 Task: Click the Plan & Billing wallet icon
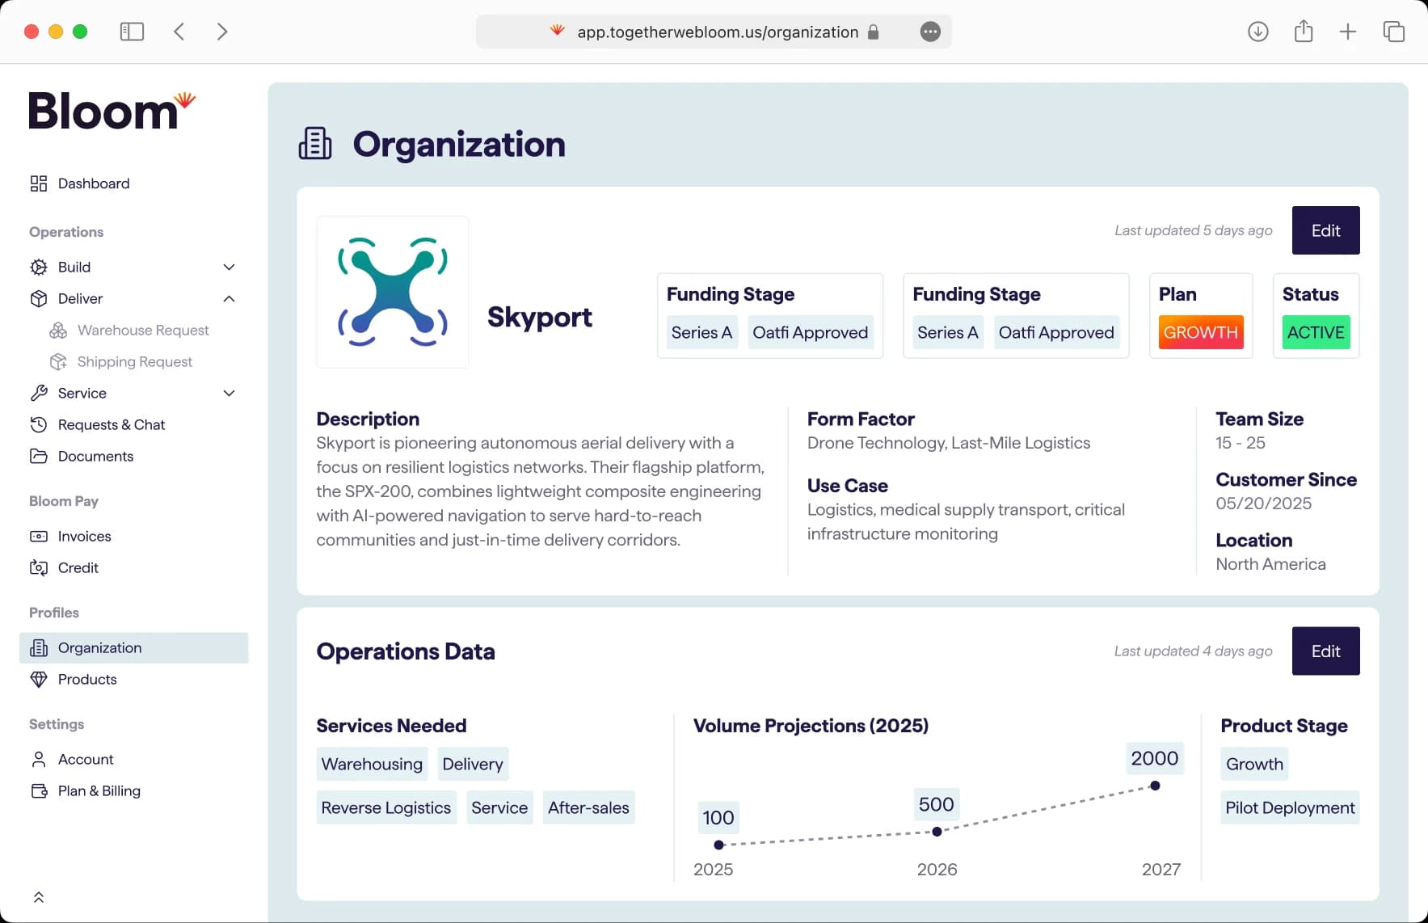pos(39,790)
